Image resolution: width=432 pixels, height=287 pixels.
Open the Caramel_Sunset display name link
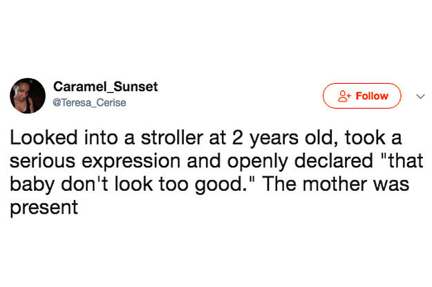click(106, 86)
